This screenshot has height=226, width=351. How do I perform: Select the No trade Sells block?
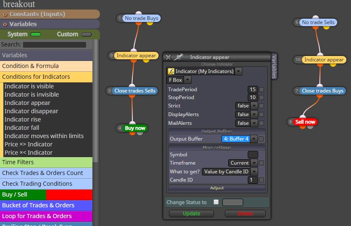(318, 22)
